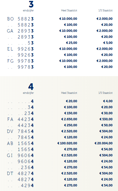
Task: Click the AB 15654 ticket number
Action: click(x=20, y=143)
